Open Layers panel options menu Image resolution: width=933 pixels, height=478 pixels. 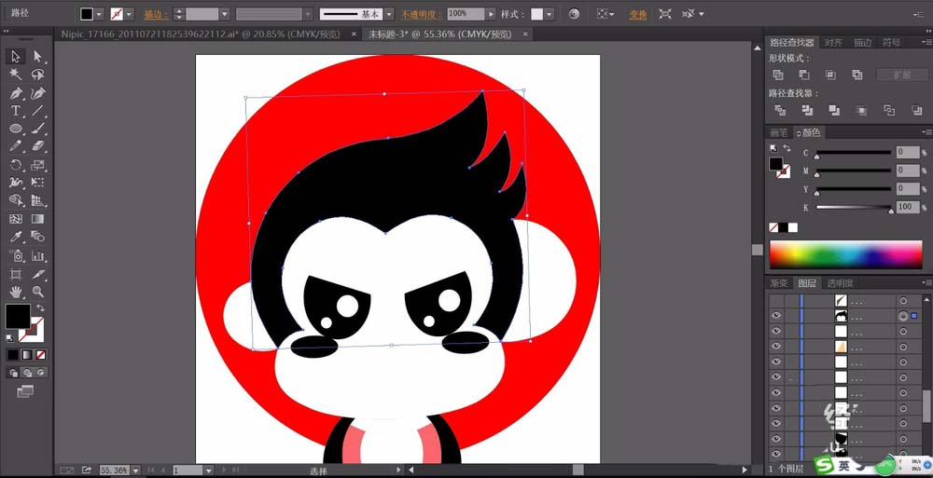click(926, 283)
